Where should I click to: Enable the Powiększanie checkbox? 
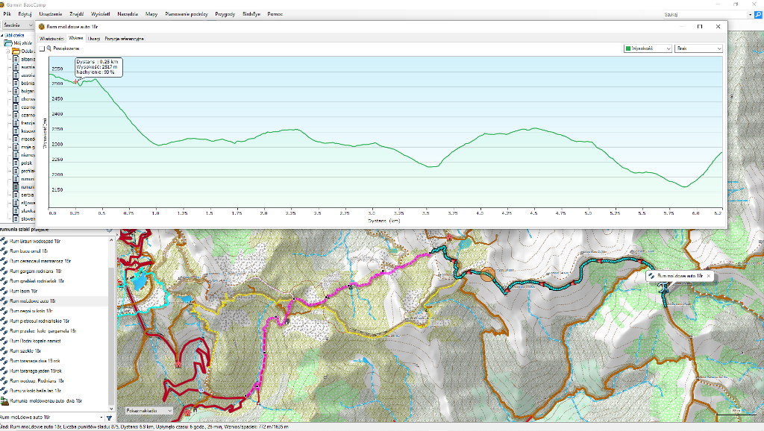42,48
